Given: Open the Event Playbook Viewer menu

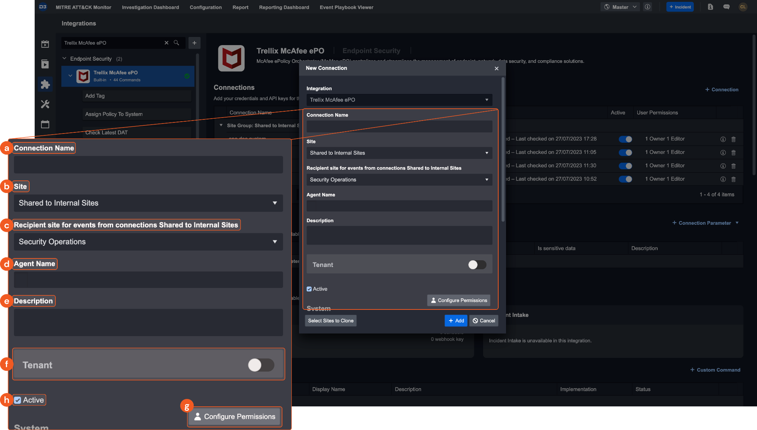Looking at the screenshot, I should pyautogui.click(x=346, y=7).
